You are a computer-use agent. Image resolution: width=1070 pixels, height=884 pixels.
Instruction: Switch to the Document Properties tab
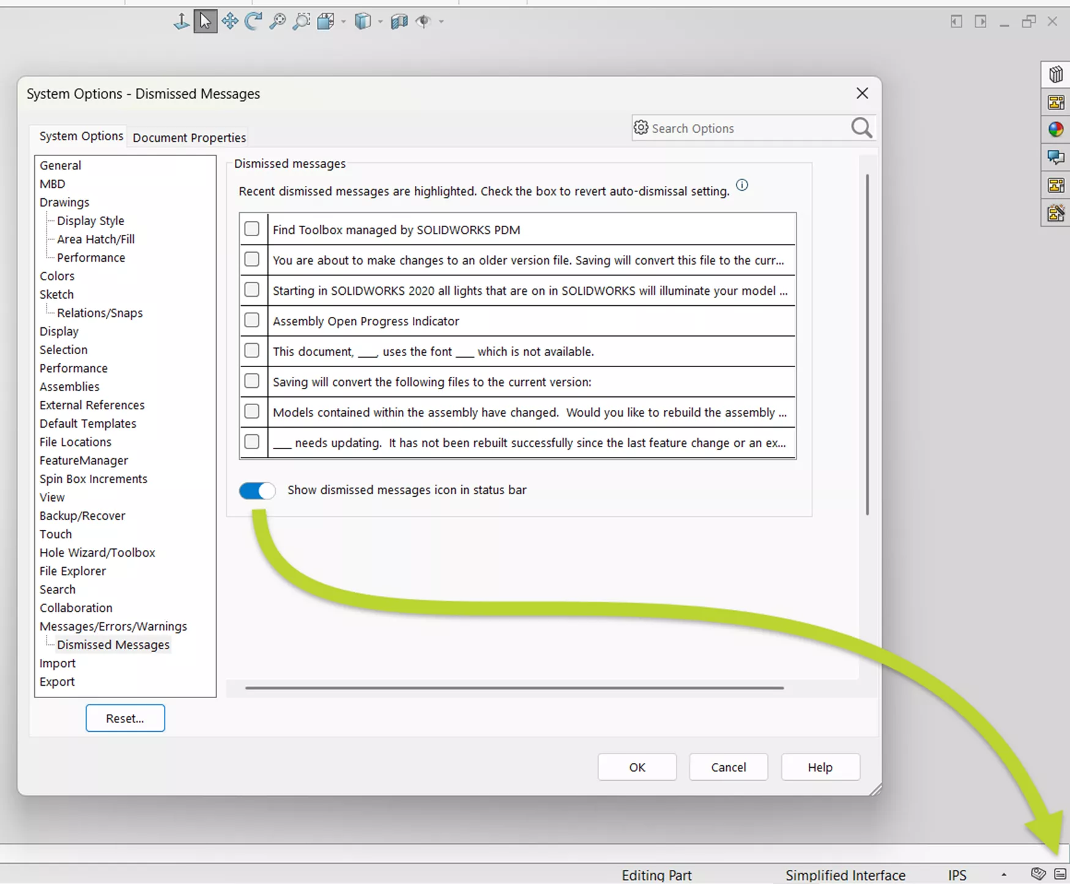point(188,137)
